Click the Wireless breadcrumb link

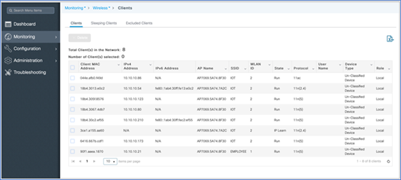coord(101,8)
